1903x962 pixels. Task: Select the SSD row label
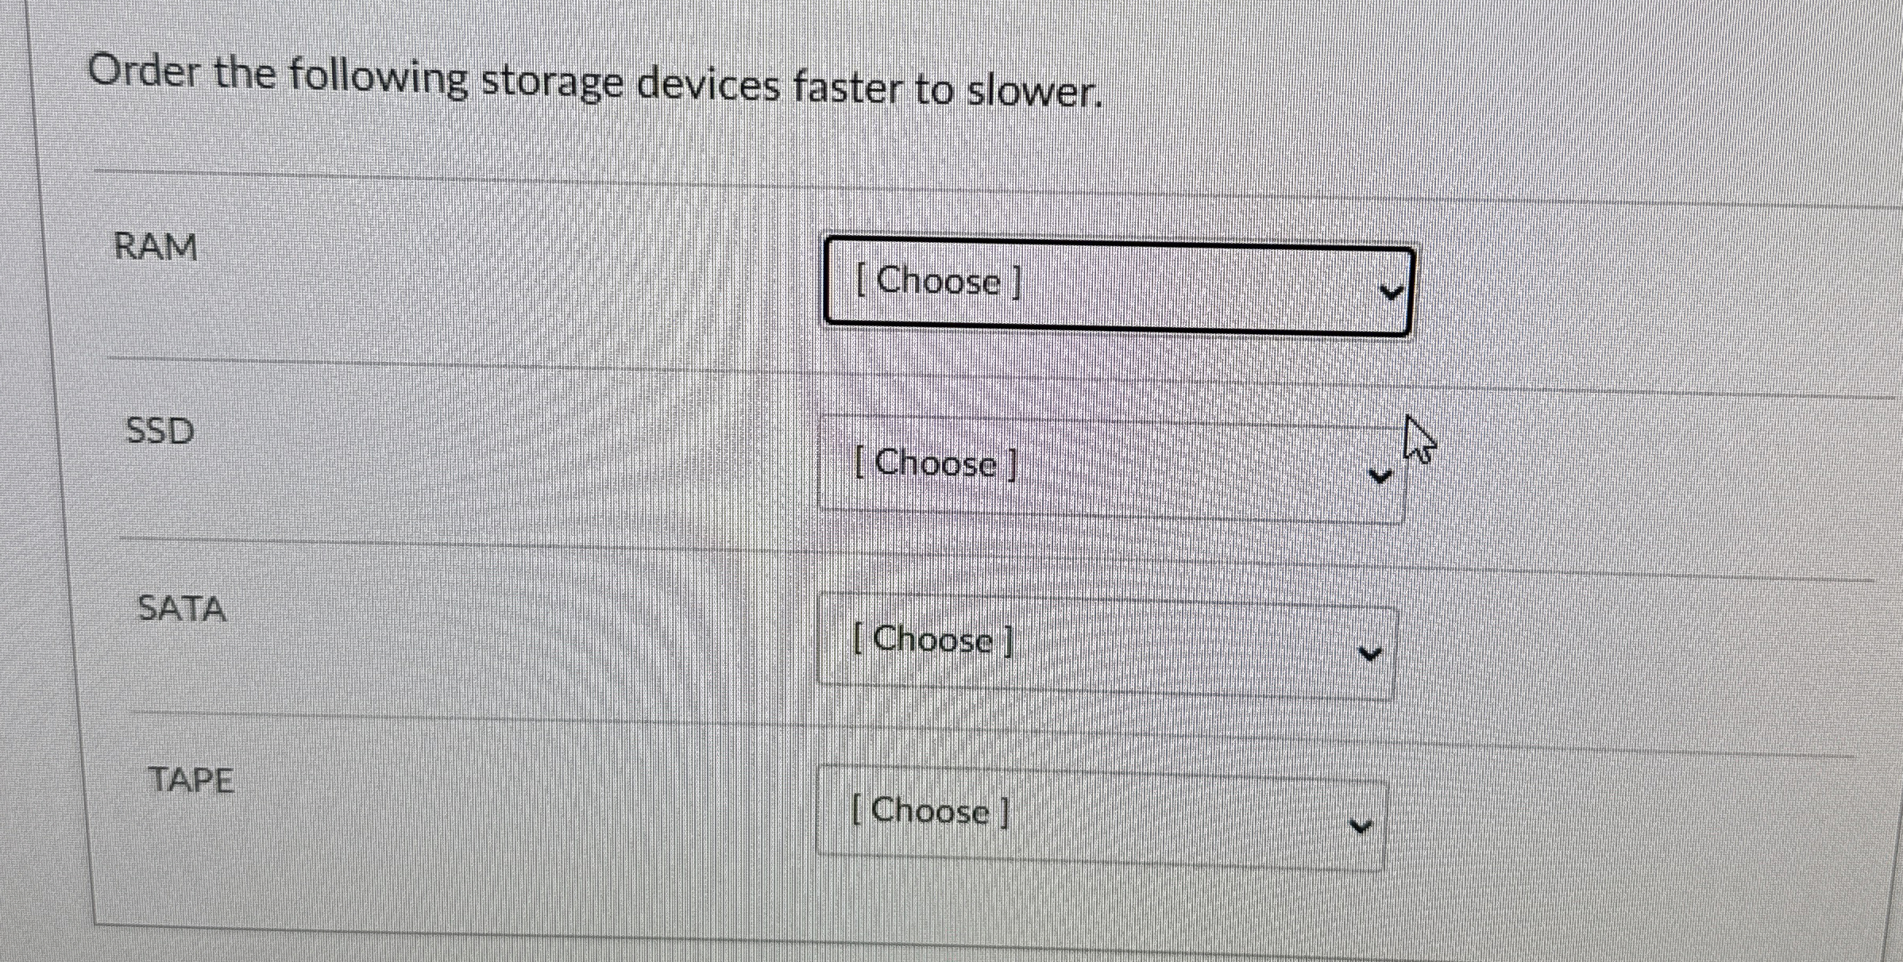158,431
